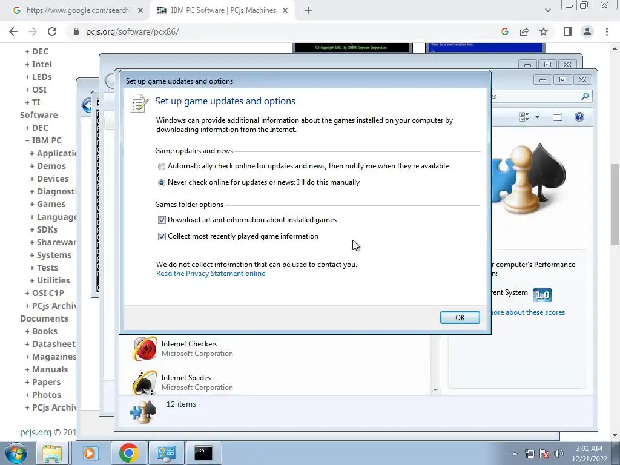Open Internet Checkers game icon
620x465 pixels.
click(145, 348)
